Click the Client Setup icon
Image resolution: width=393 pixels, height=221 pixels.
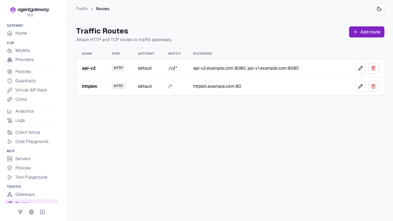point(10,132)
